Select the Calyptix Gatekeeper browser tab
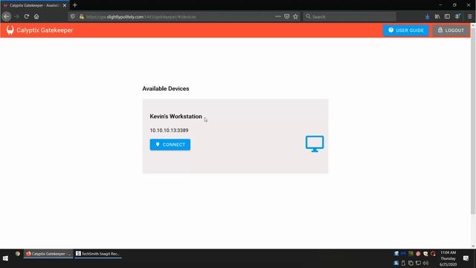The height and width of the screenshot is (268, 476). (35, 5)
